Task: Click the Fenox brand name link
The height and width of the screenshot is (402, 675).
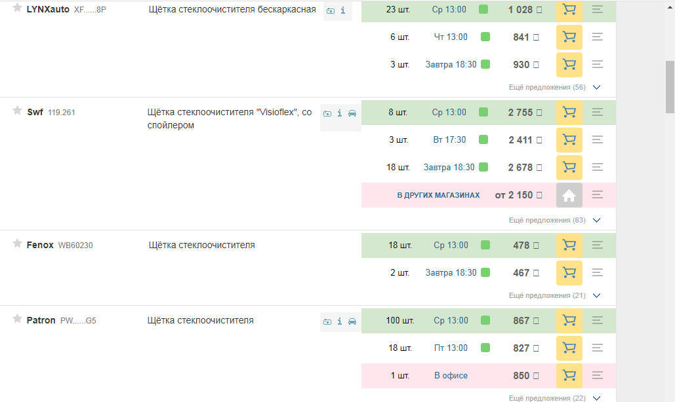Action: (40, 246)
